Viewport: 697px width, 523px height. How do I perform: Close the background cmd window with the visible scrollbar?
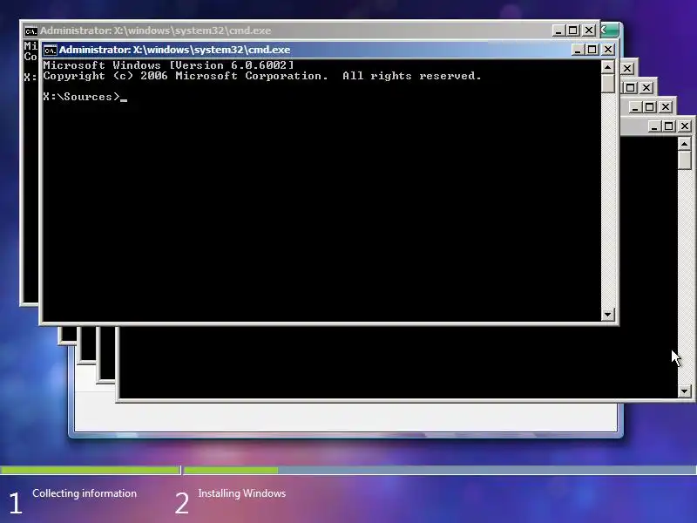click(685, 126)
